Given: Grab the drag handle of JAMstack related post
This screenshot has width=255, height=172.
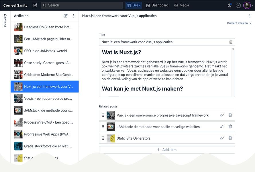Looking at the screenshot, I should tap(103, 127).
